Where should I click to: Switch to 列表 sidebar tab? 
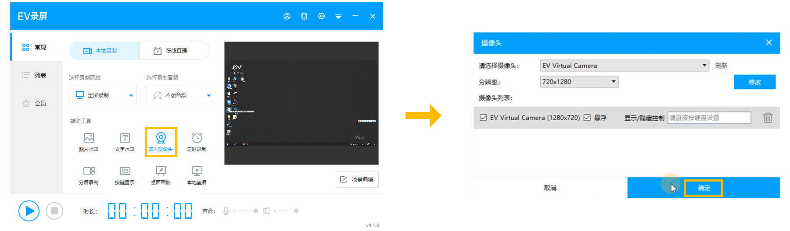(x=37, y=75)
